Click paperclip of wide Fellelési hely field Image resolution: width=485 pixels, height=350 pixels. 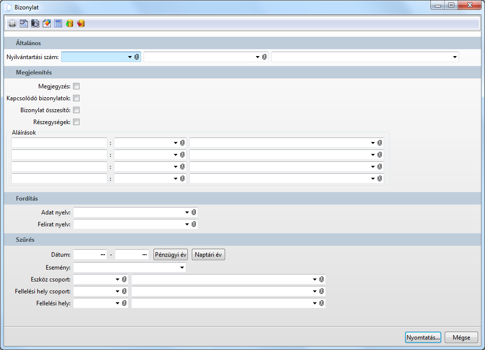[322, 303]
